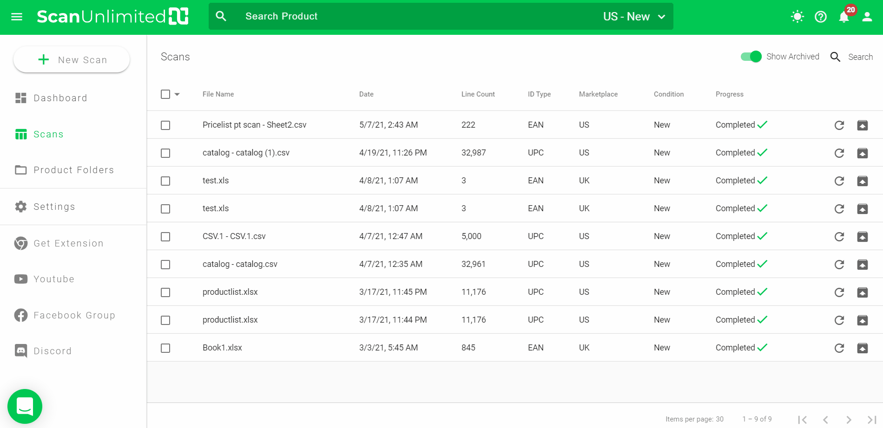883x428 pixels.
Task: Tick the select-all checkbox in header
Action: coord(165,94)
